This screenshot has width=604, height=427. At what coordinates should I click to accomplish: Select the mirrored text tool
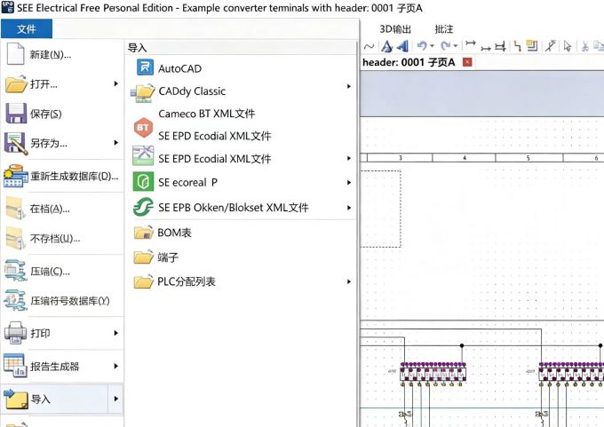pos(402,46)
